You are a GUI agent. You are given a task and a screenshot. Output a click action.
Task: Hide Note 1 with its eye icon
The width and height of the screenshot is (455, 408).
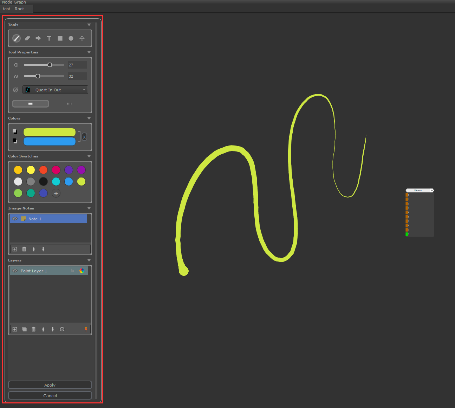tap(15, 219)
